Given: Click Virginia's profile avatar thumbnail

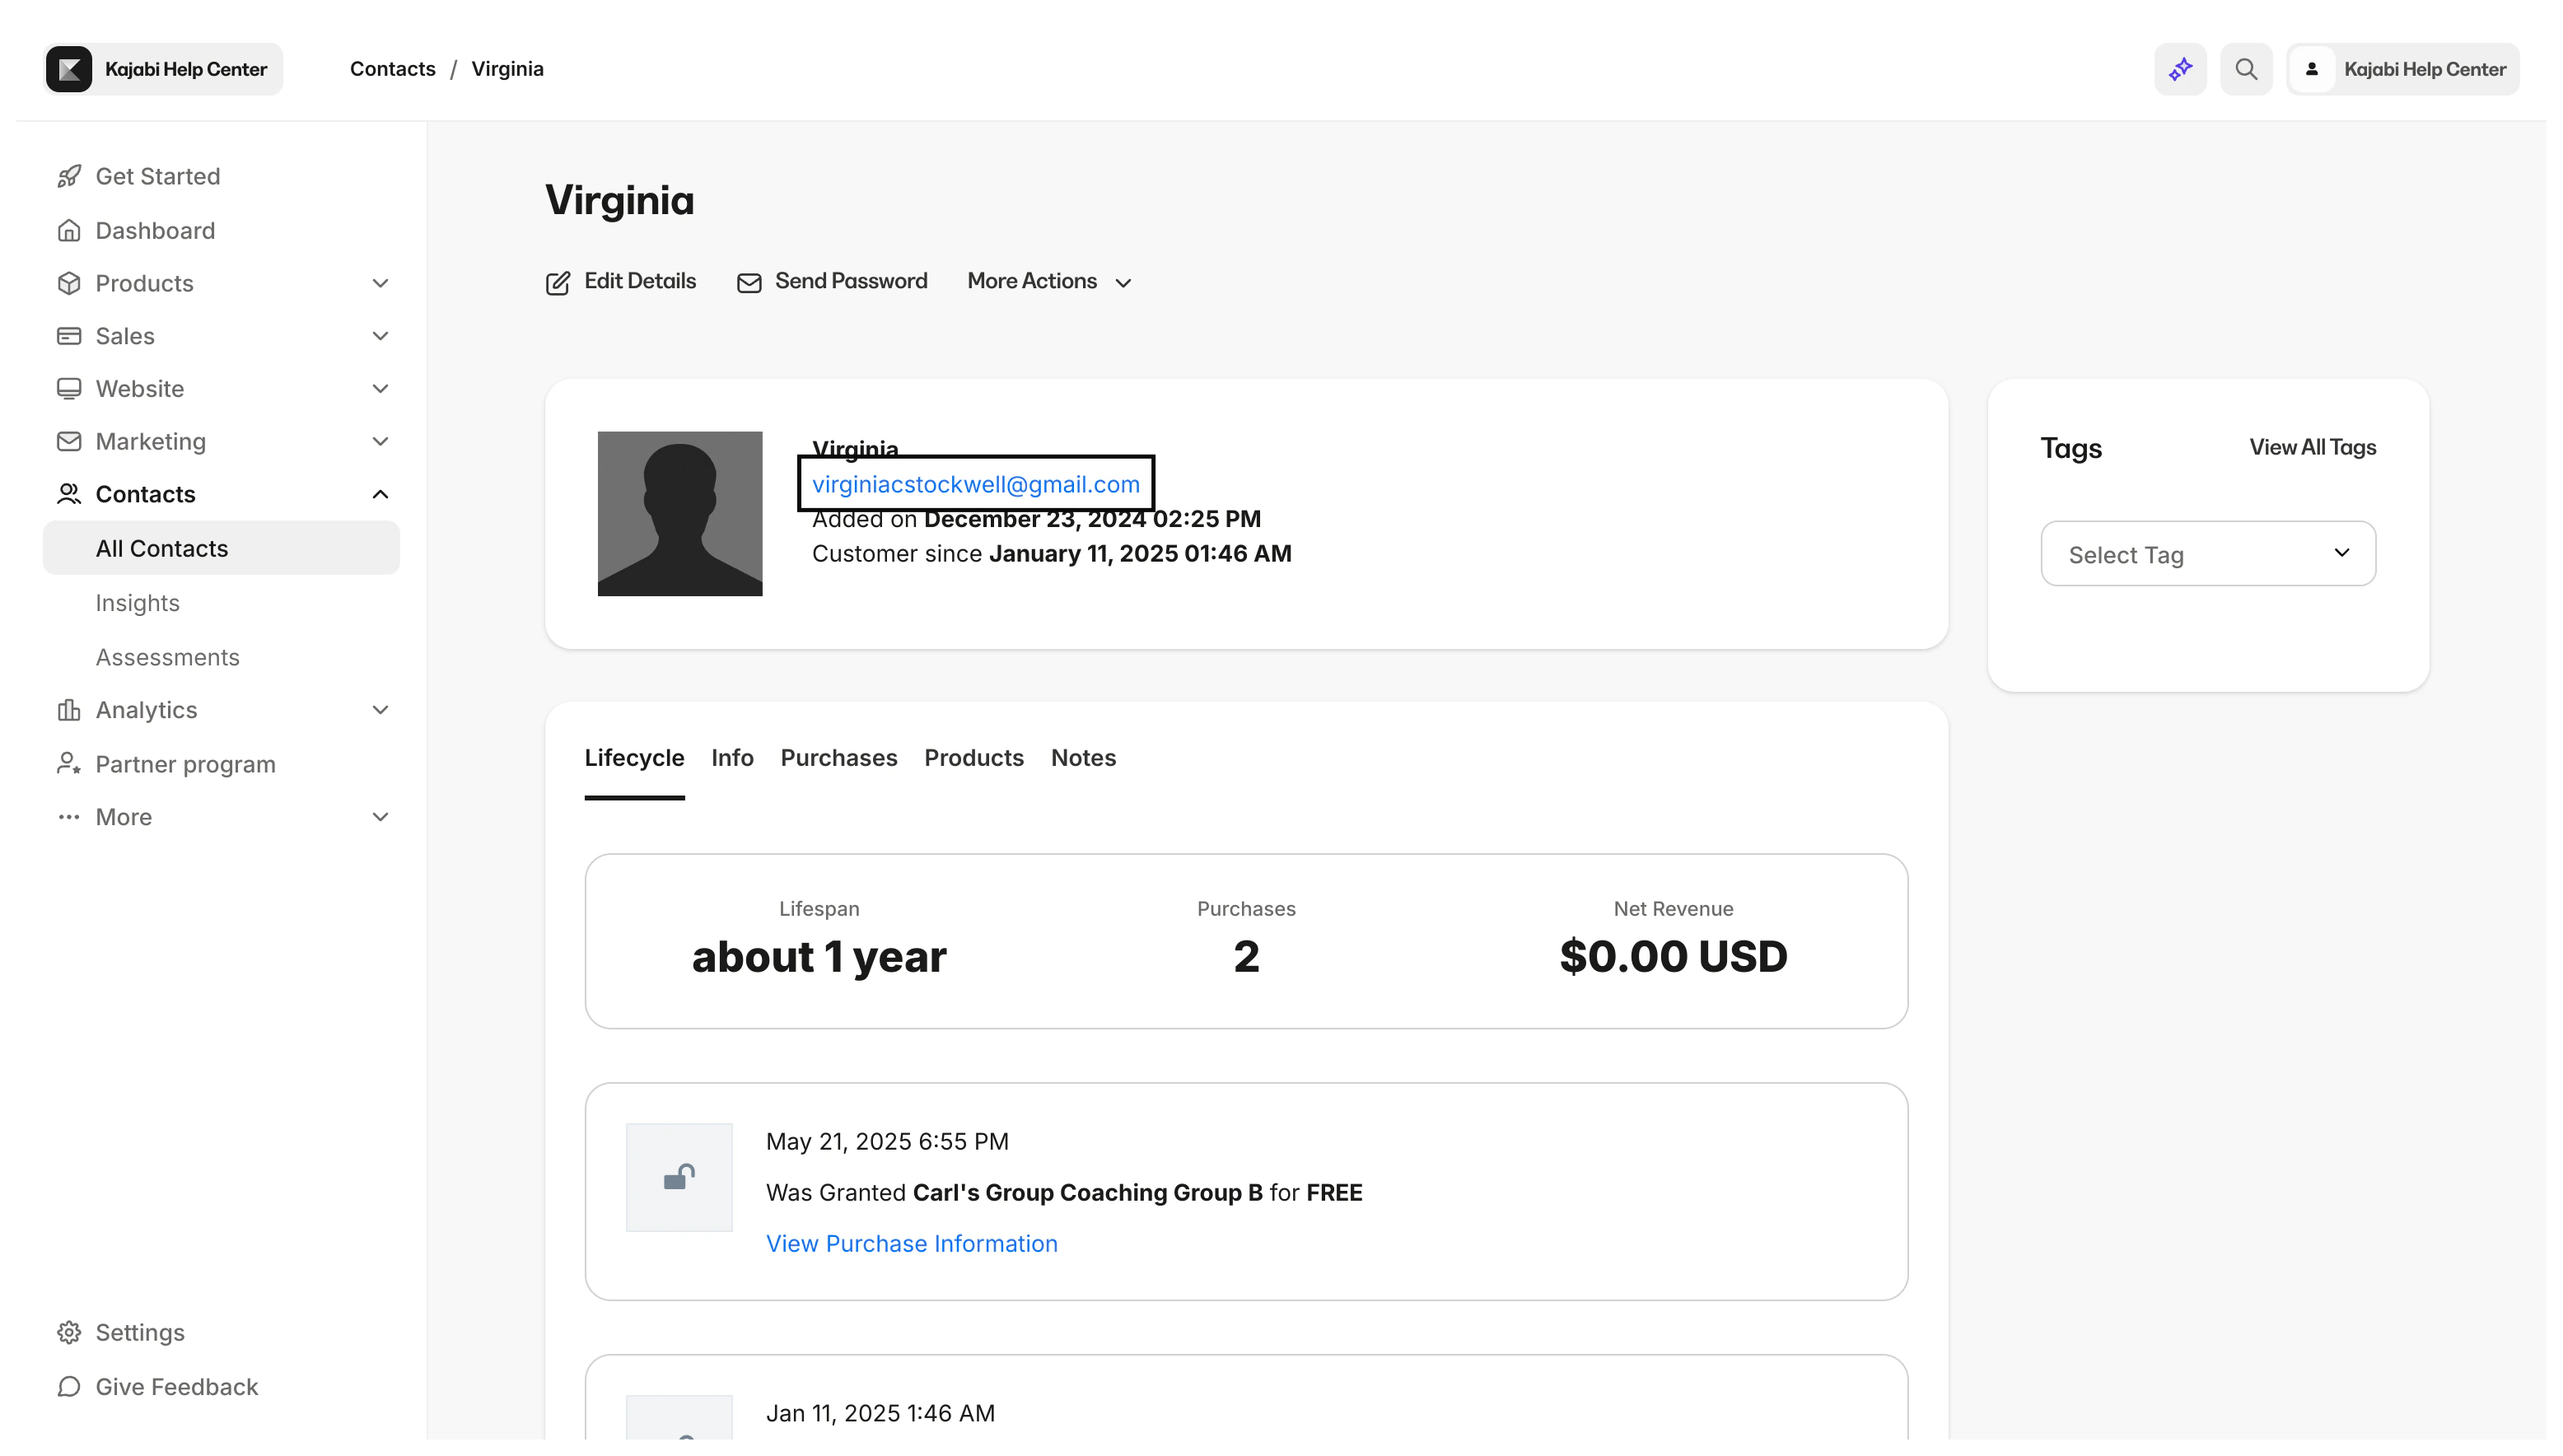Looking at the screenshot, I should (x=680, y=514).
